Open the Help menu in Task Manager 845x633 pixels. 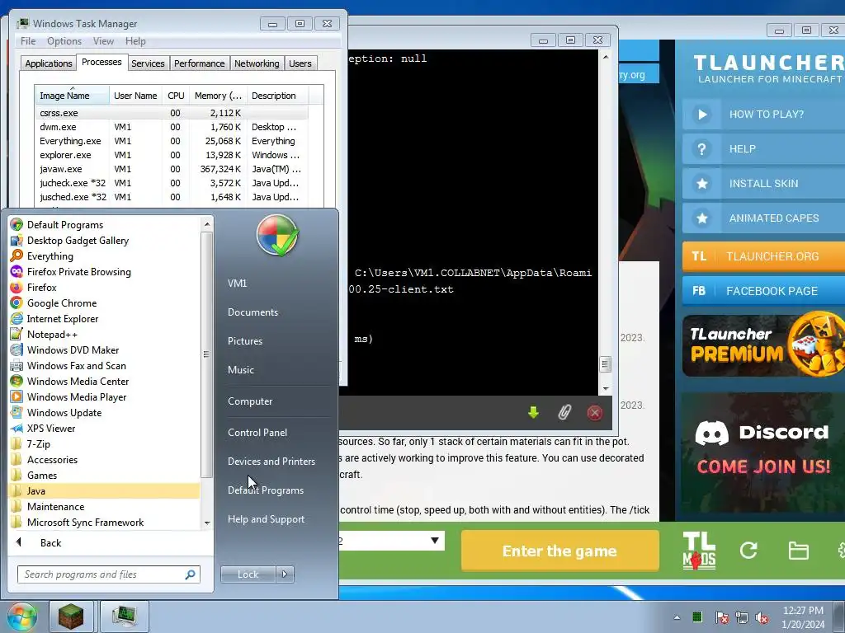tap(135, 41)
